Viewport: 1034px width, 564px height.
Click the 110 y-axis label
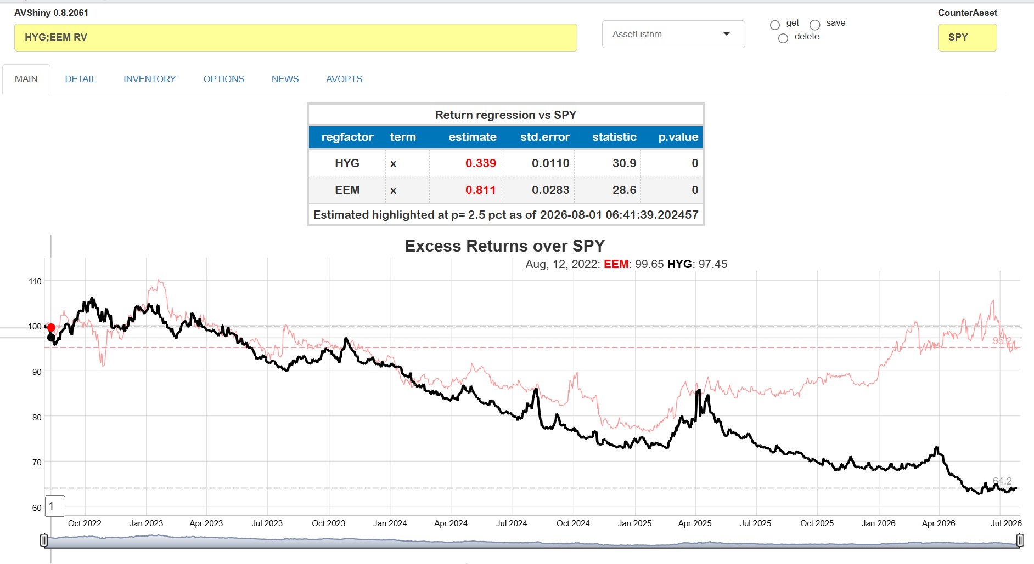click(x=35, y=282)
